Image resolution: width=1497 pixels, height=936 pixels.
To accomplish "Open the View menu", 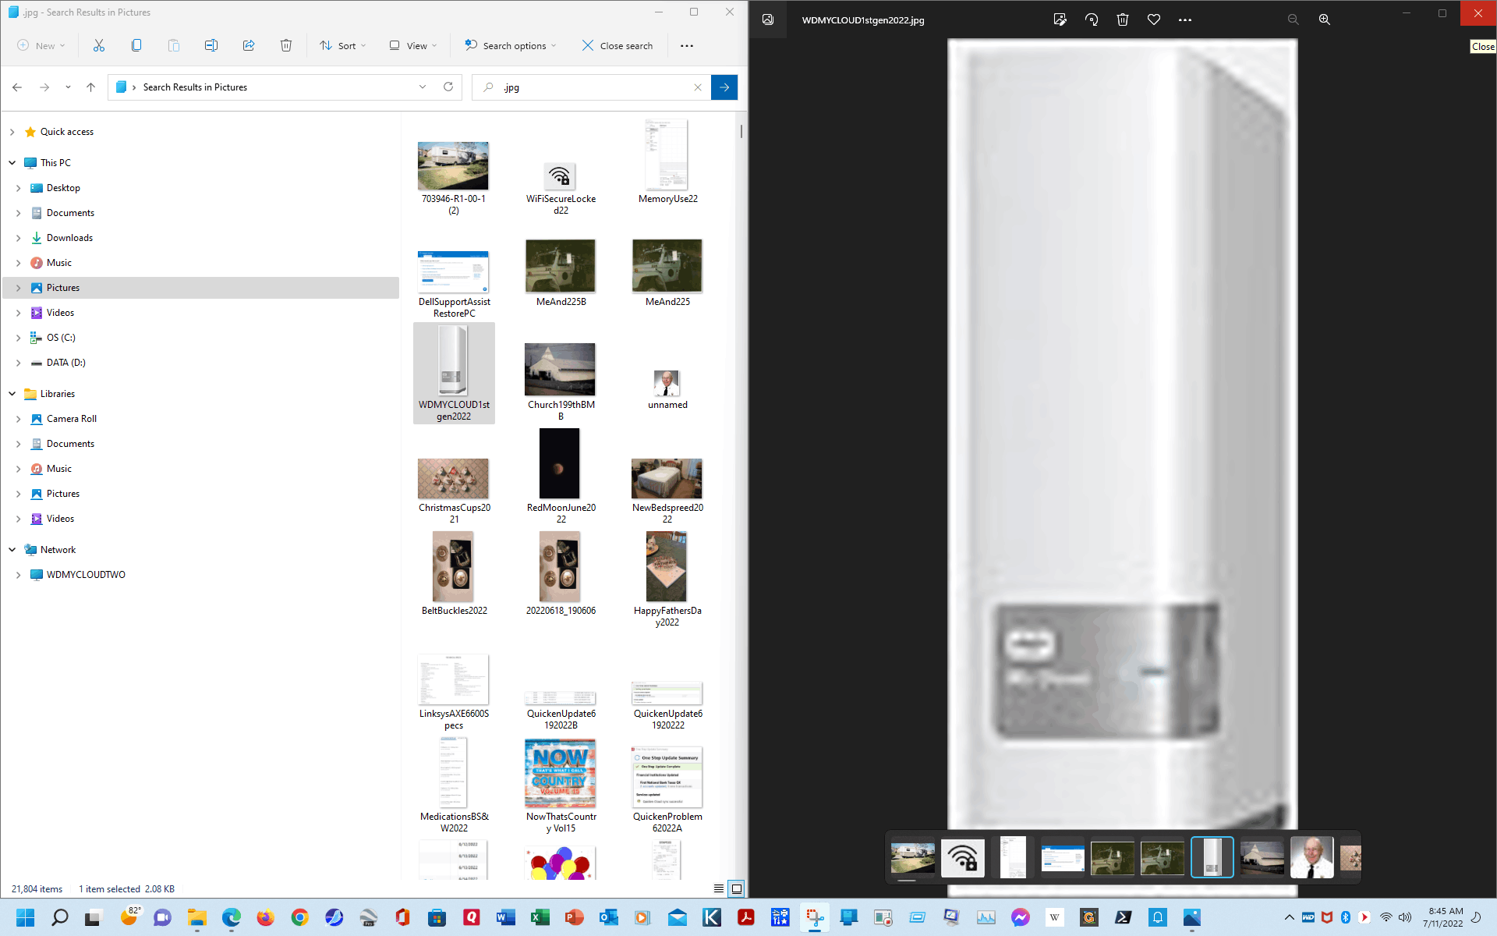I will coord(413,45).
